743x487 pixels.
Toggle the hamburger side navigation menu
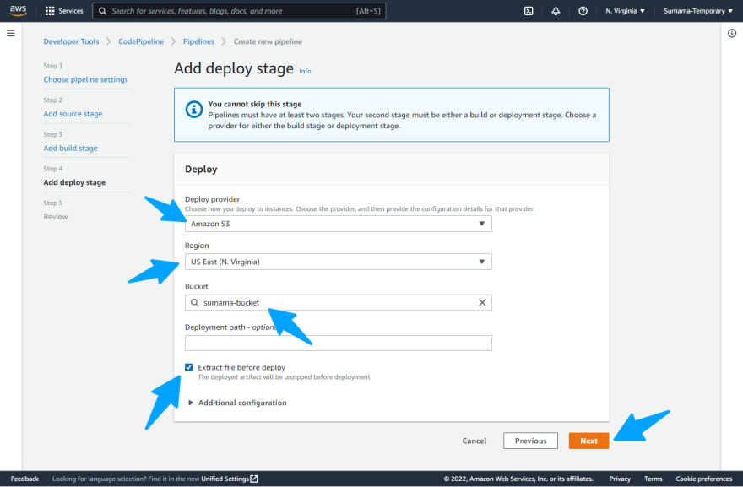click(11, 33)
